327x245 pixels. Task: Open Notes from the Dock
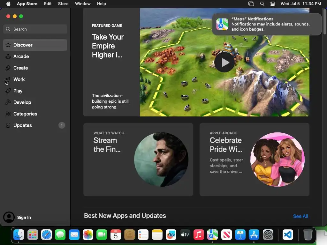point(157,235)
